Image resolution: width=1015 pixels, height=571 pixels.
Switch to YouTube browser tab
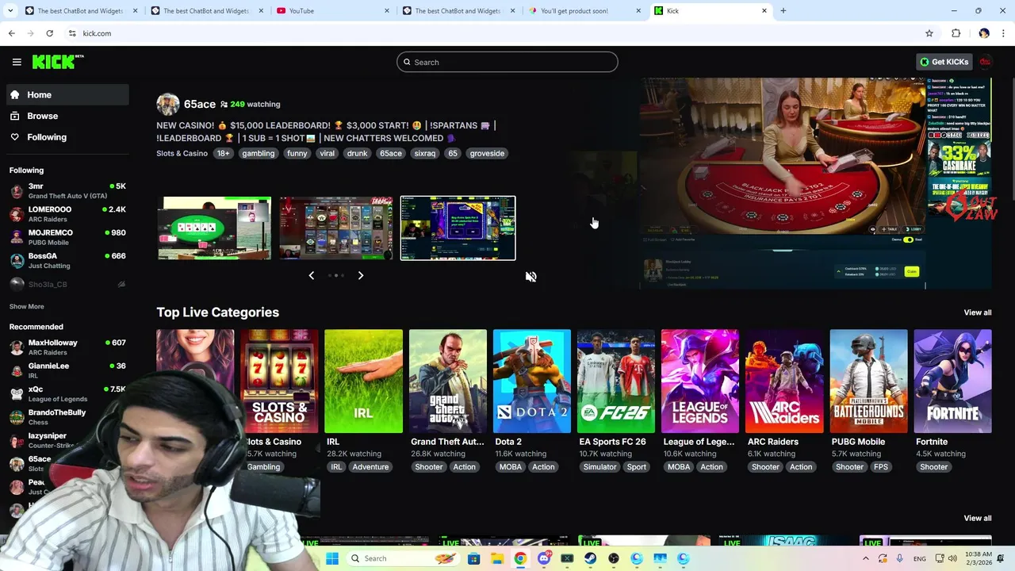(x=333, y=11)
